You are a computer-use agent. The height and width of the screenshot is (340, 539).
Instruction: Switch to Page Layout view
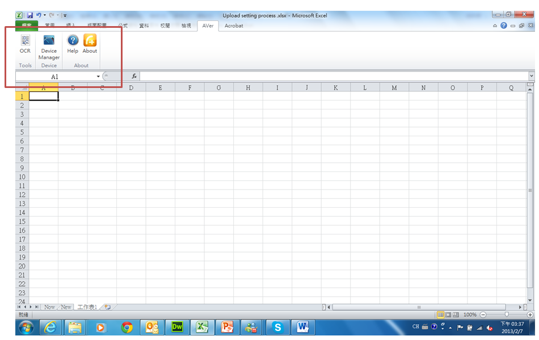coord(448,314)
